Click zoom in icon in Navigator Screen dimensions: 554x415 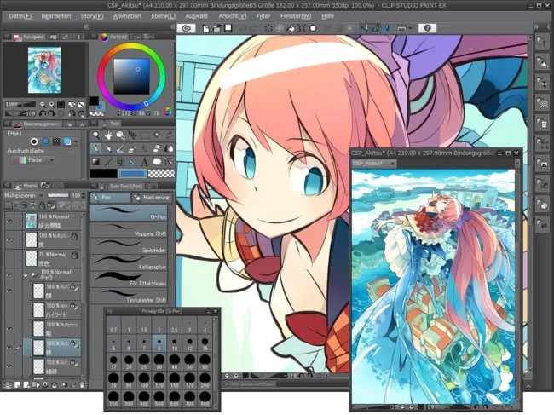[52, 104]
